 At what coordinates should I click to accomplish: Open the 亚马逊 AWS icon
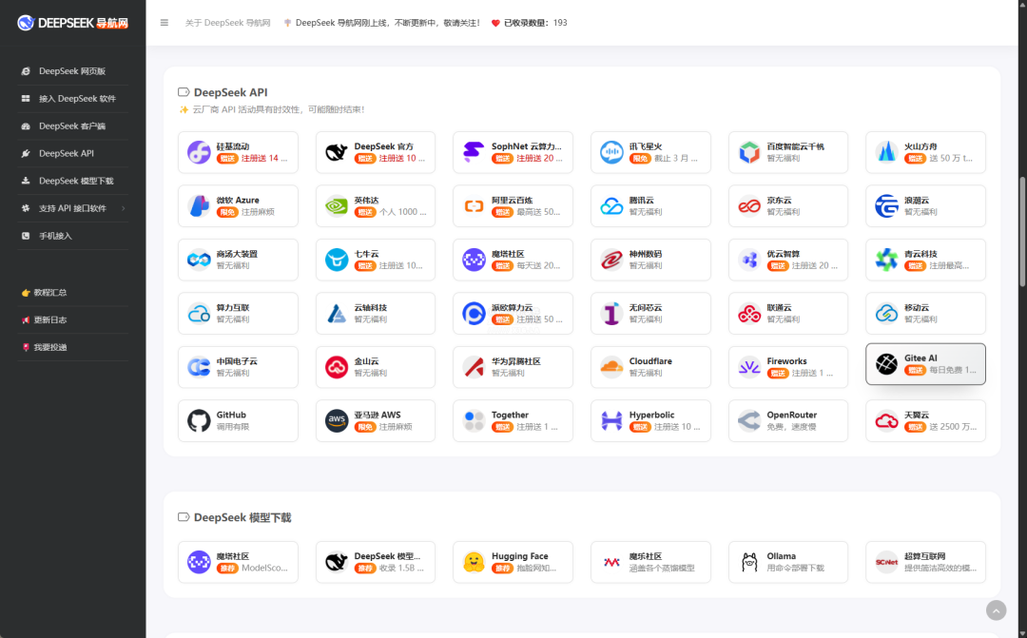click(x=337, y=420)
